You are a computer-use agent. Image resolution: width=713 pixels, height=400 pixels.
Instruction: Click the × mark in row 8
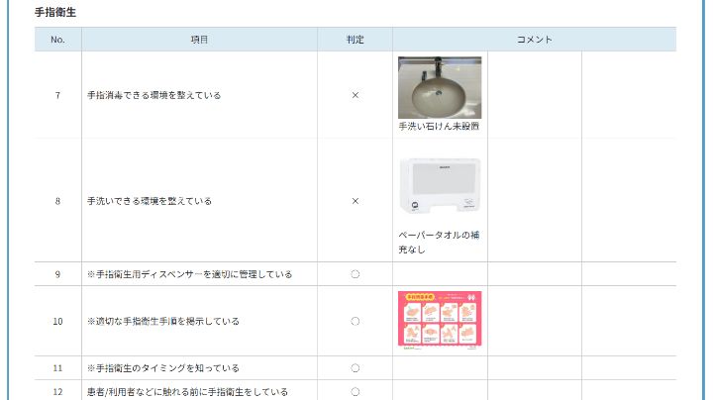point(355,201)
